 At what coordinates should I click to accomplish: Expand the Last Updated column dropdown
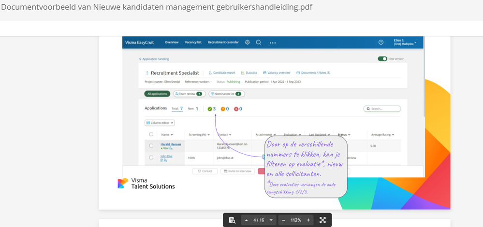329,134
